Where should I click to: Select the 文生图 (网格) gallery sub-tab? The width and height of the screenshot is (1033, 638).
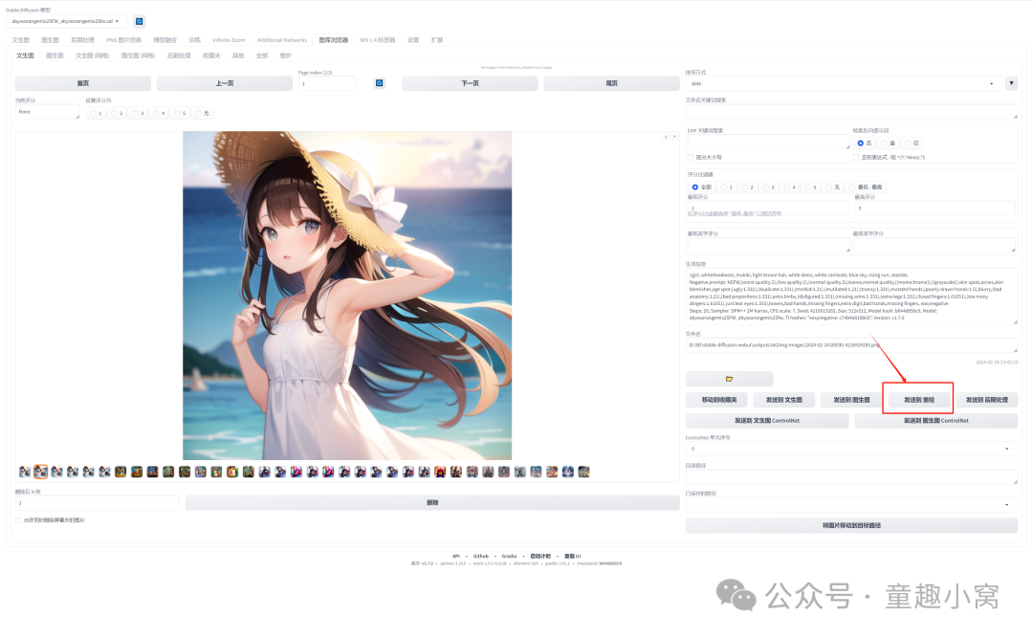click(92, 56)
